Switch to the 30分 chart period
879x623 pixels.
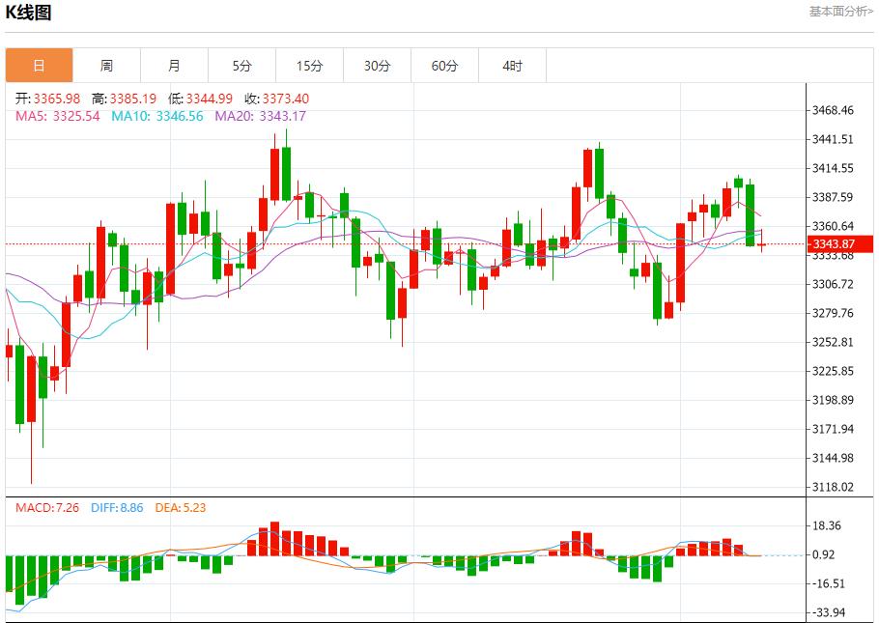(x=378, y=66)
